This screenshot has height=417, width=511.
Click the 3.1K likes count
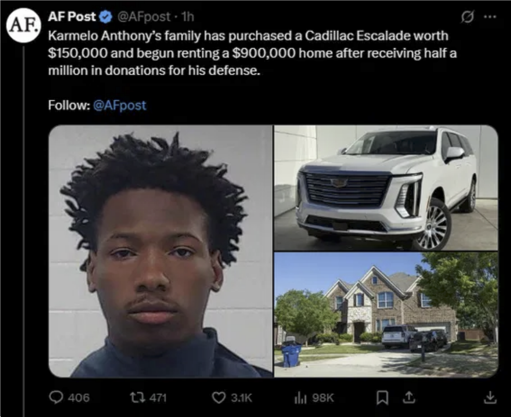tap(241, 398)
